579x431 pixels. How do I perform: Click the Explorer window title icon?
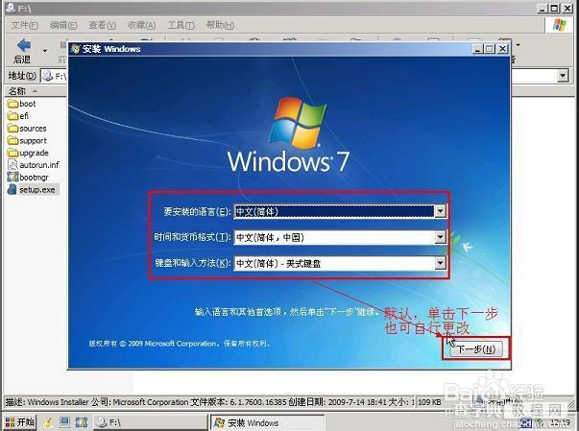tap(11, 8)
